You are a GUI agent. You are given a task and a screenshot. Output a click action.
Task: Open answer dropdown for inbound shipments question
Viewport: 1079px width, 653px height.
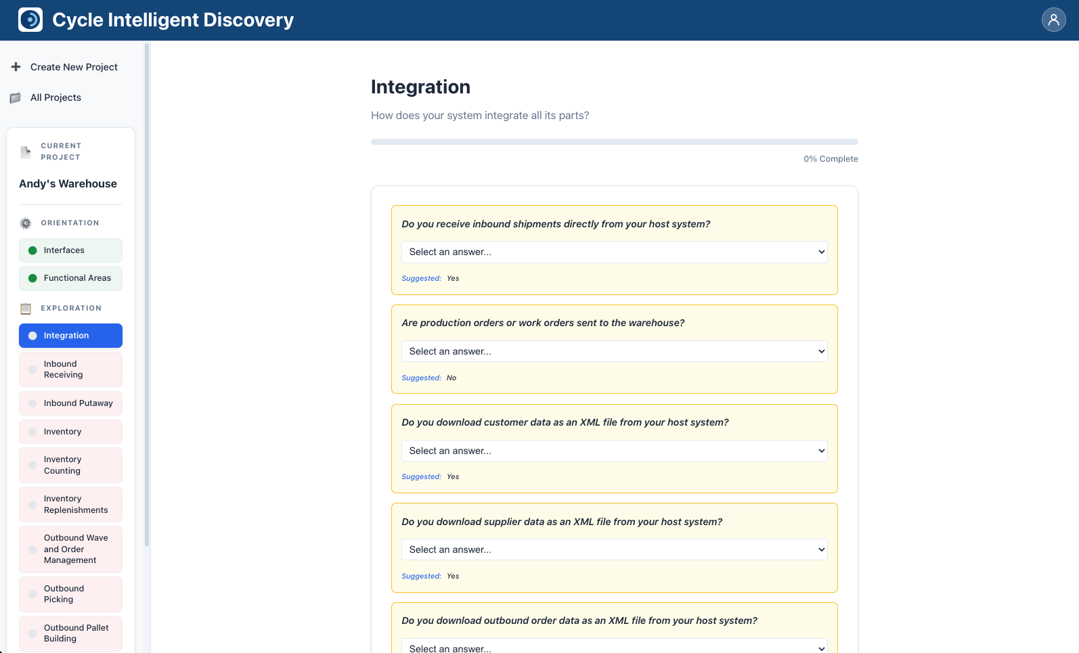(x=615, y=252)
